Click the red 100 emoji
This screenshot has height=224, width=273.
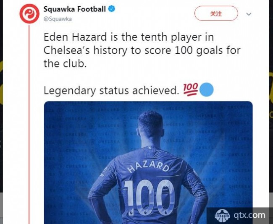[191, 90]
